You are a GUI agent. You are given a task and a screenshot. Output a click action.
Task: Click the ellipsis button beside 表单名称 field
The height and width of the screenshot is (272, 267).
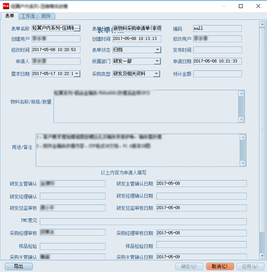[x=76, y=29]
